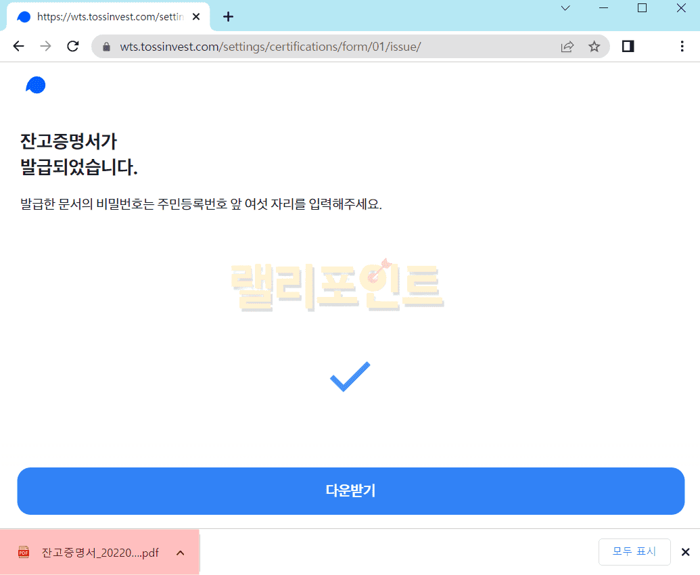Share this page using the share icon
This screenshot has width=700, height=575.
point(567,47)
